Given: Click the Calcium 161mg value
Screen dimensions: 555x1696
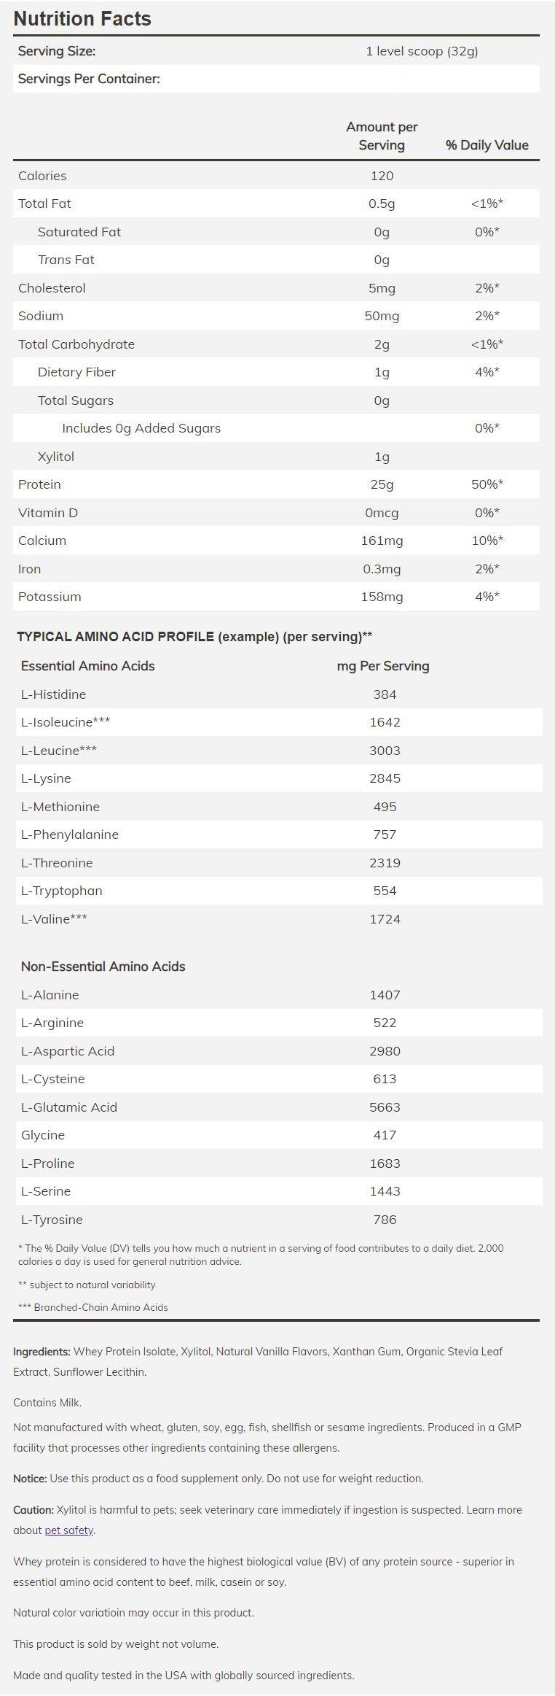Looking at the screenshot, I should click(382, 541).
